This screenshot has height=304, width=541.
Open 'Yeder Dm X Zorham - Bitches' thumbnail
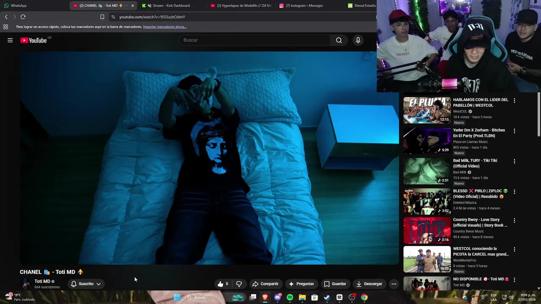427,141
